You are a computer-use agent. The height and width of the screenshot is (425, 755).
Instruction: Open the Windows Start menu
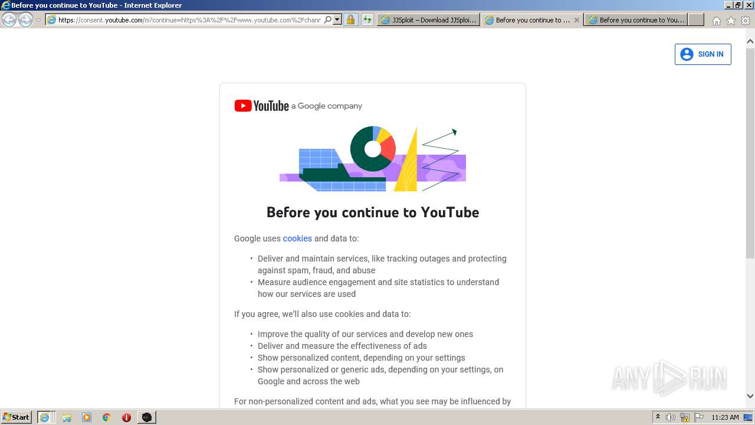click(x=16, y=417)
